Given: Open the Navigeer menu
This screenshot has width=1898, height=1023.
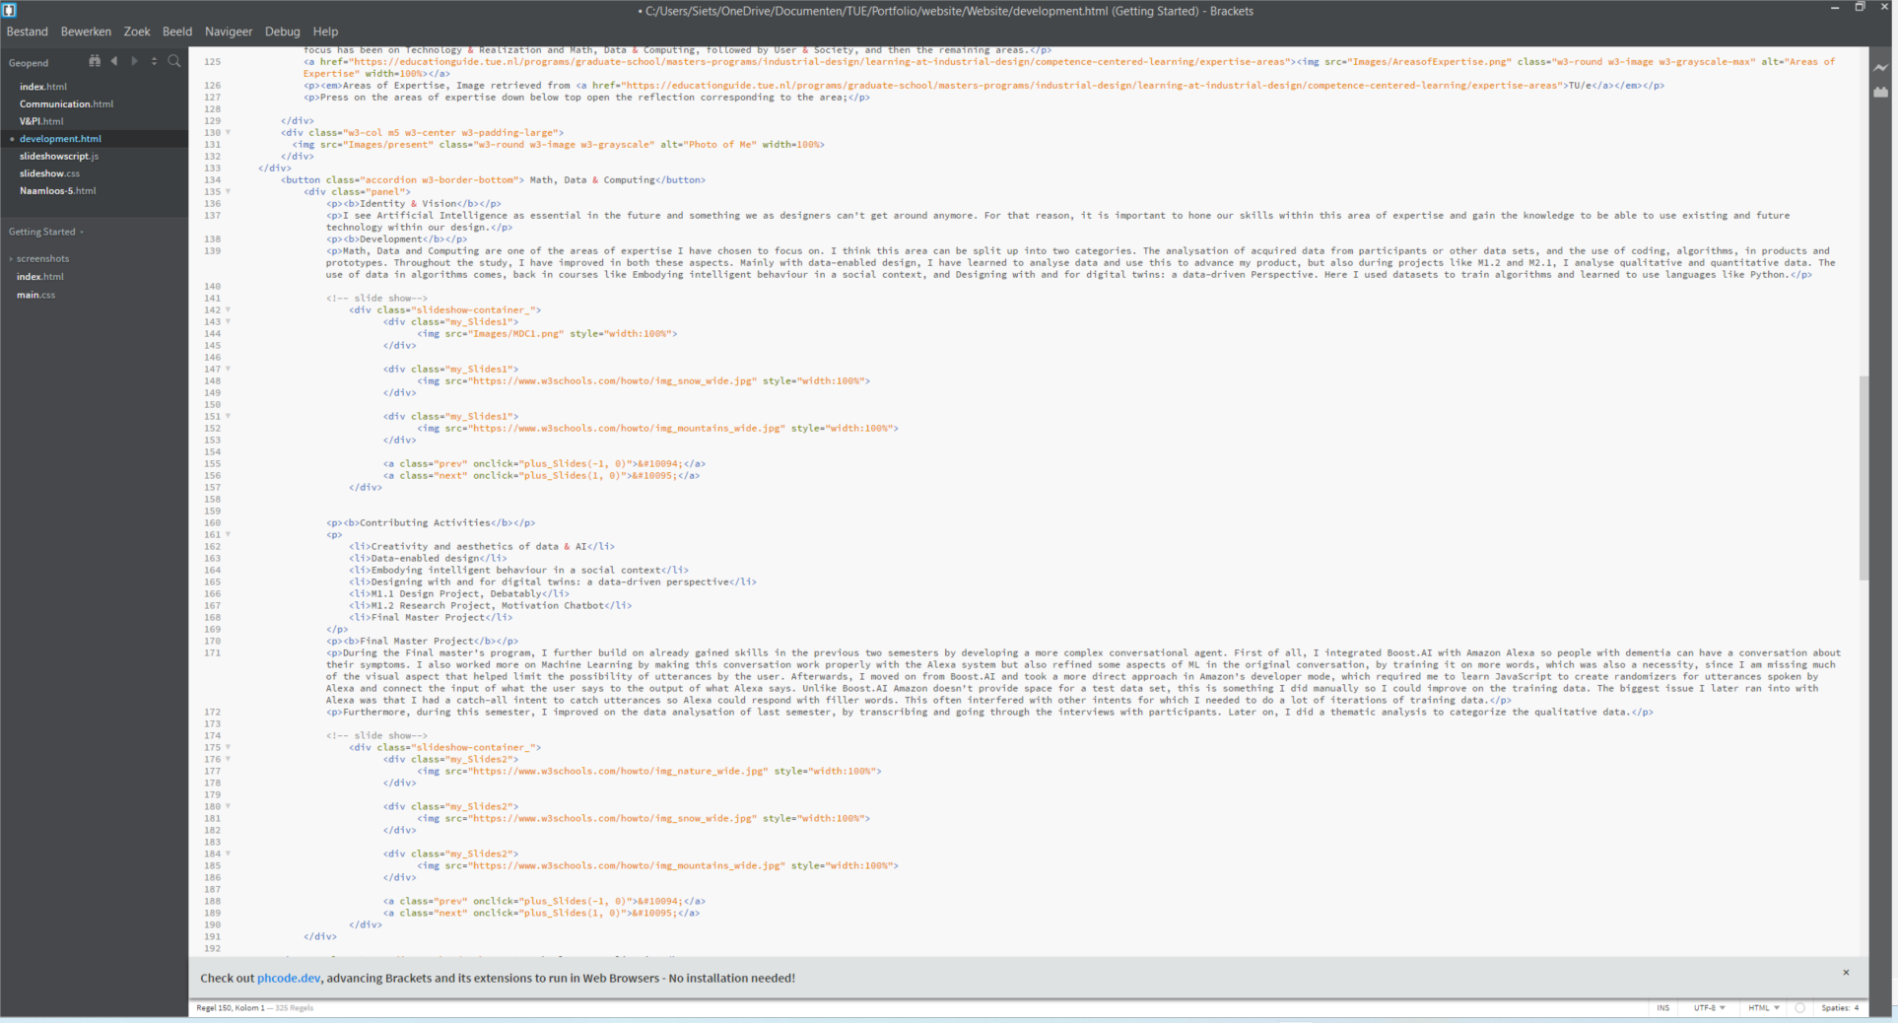Looking at the screenshot, I should pos(228,32).
